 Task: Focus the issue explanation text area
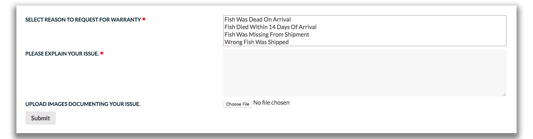coord(365,73)
